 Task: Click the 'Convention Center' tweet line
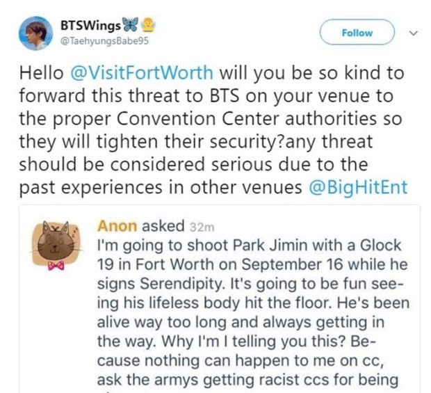tap(211, 119)
